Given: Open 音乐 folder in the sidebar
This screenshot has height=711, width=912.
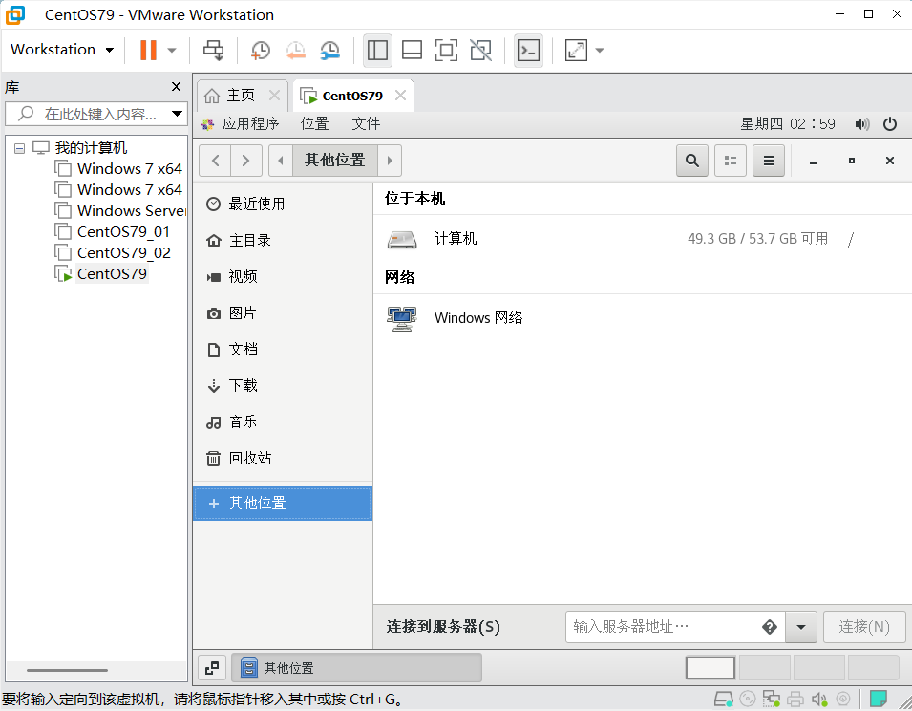Looking at the screenshot, I should pos(283,421).
